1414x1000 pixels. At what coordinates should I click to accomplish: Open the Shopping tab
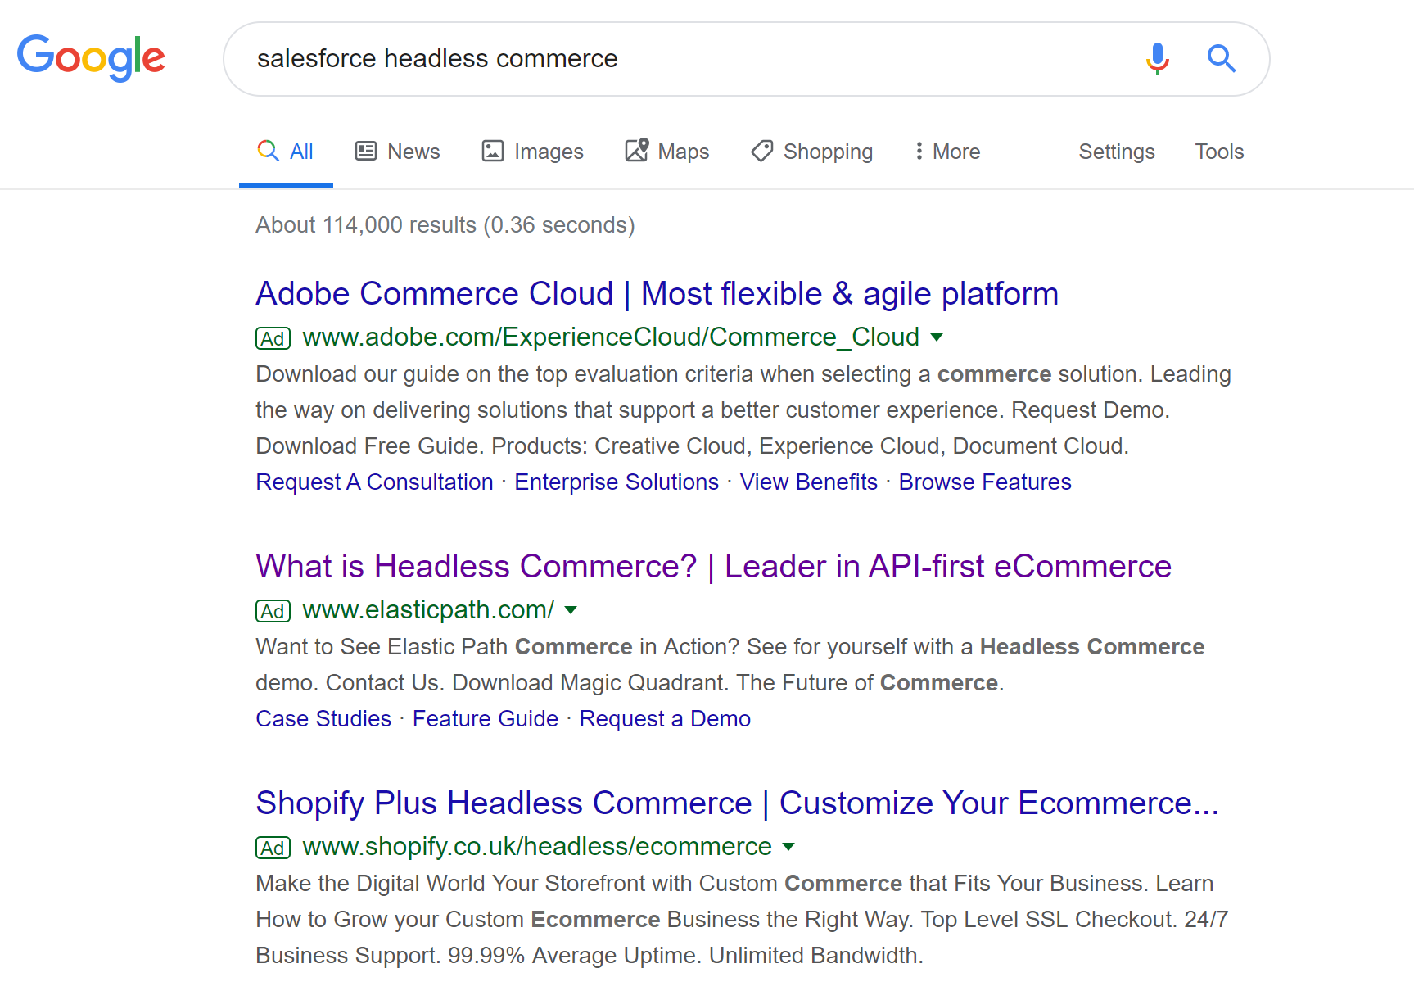[812, 152]
